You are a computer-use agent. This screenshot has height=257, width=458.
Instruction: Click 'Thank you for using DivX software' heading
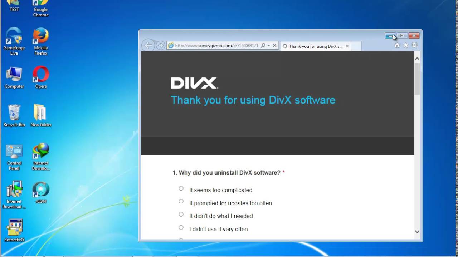[x=253, y=100]
